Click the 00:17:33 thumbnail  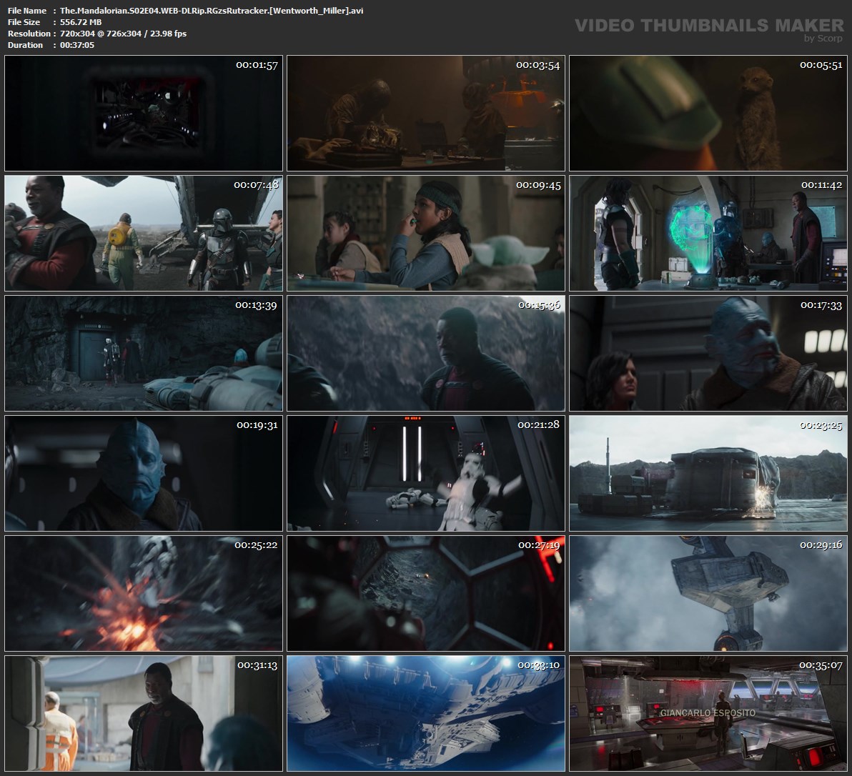pos(708,353)
